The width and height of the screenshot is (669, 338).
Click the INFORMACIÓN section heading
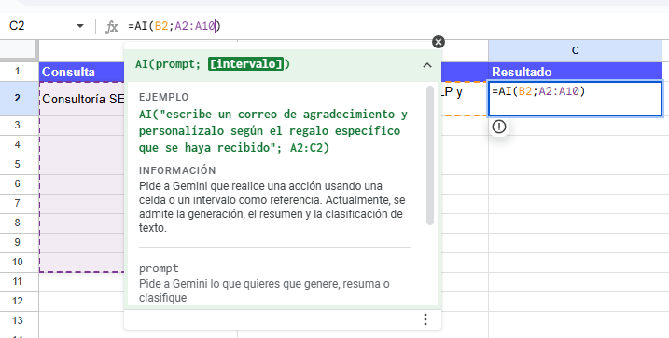coord(177,170)
